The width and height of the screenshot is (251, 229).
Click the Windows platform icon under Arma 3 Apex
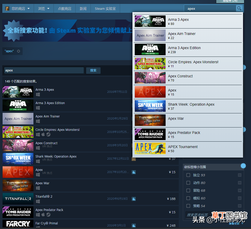[38, 95]
